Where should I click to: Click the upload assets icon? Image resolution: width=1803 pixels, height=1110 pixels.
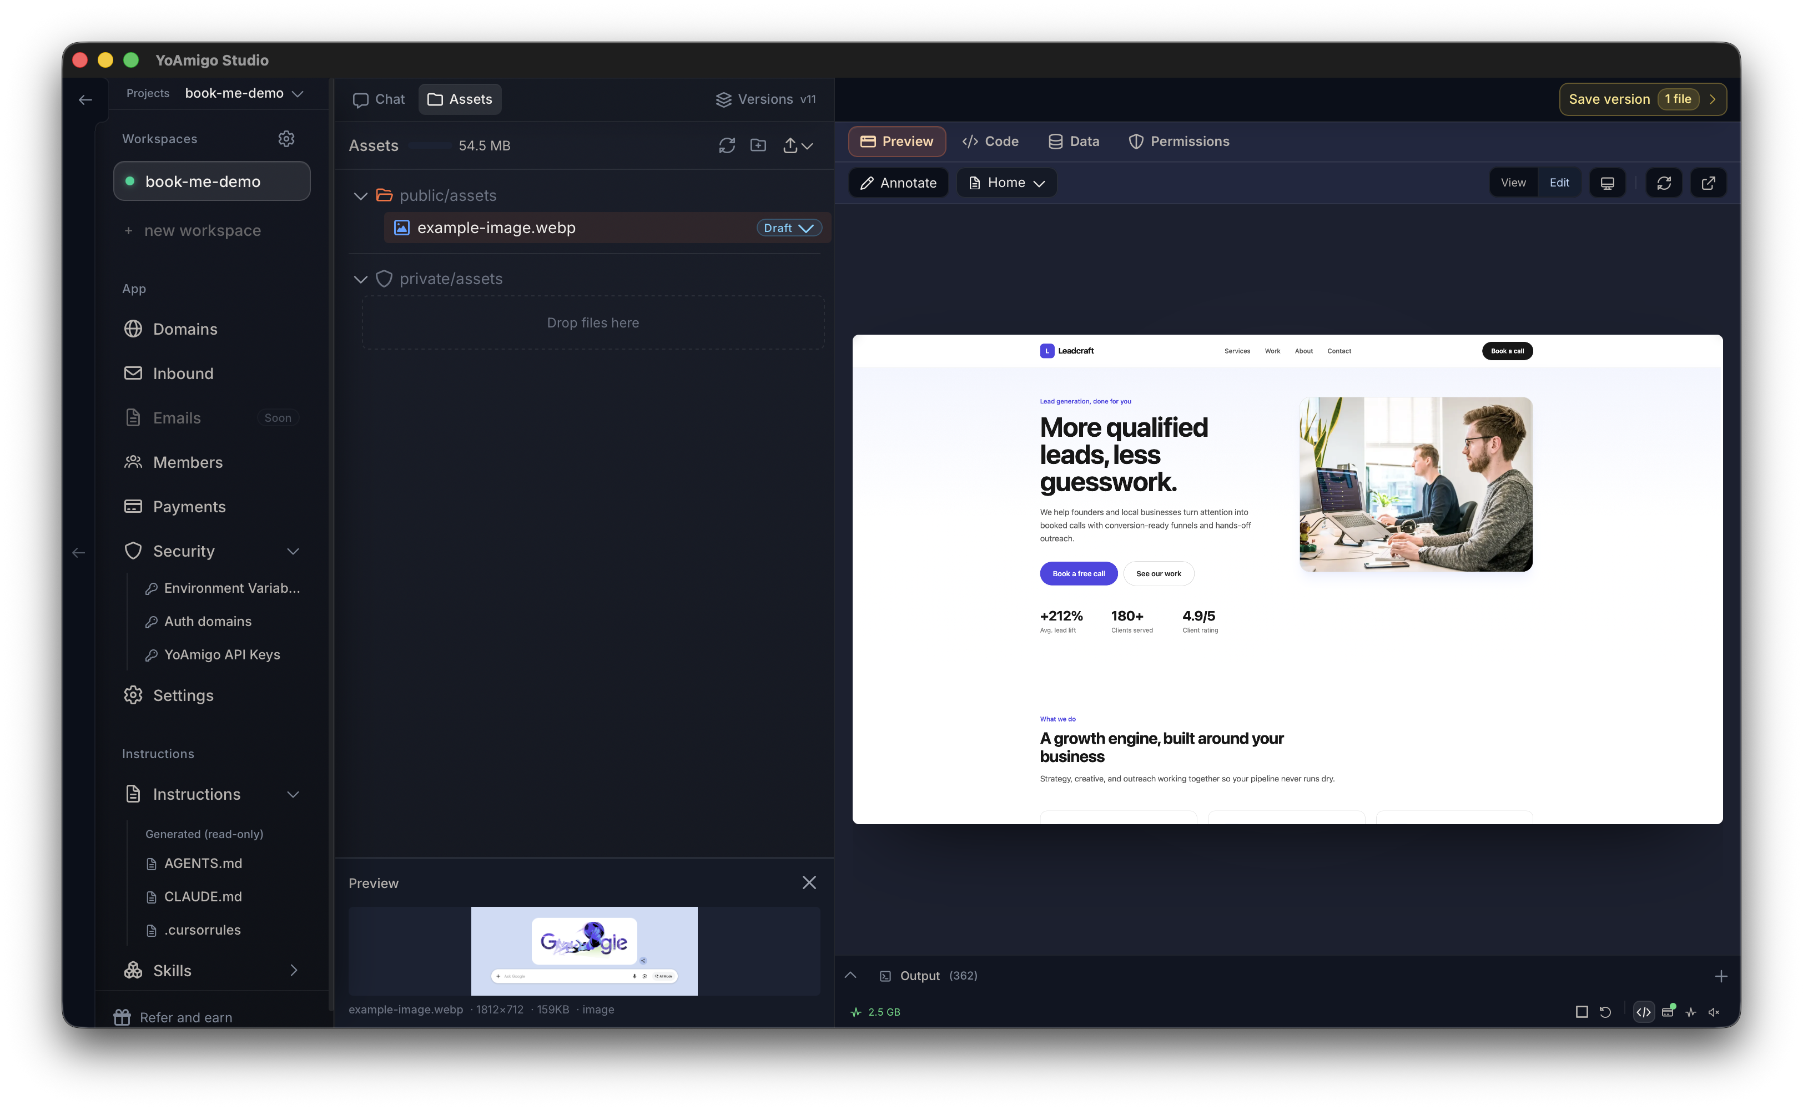pyautogui.click(x=790, y=145)
